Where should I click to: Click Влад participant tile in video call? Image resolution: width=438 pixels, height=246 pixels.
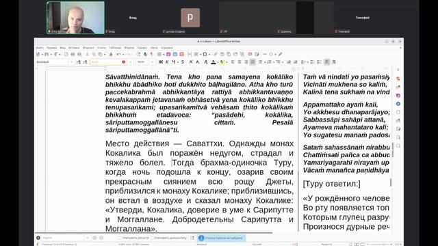click(x=133, y=18)
